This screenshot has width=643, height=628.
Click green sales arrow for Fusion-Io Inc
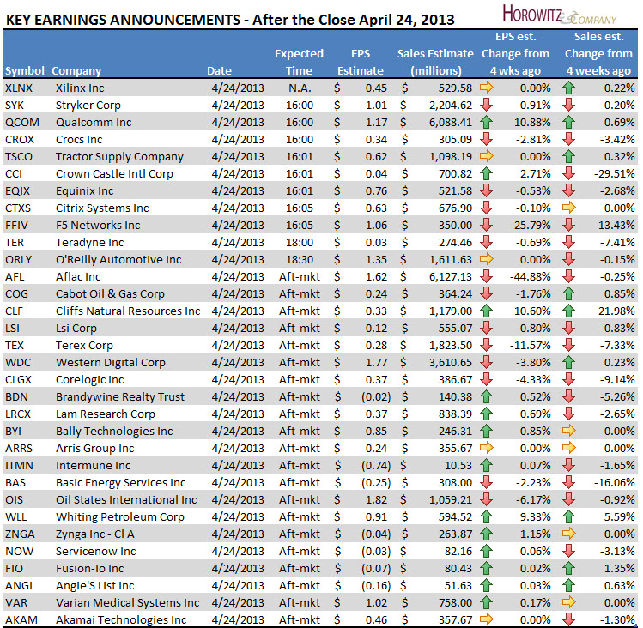[x=569, y=568]
